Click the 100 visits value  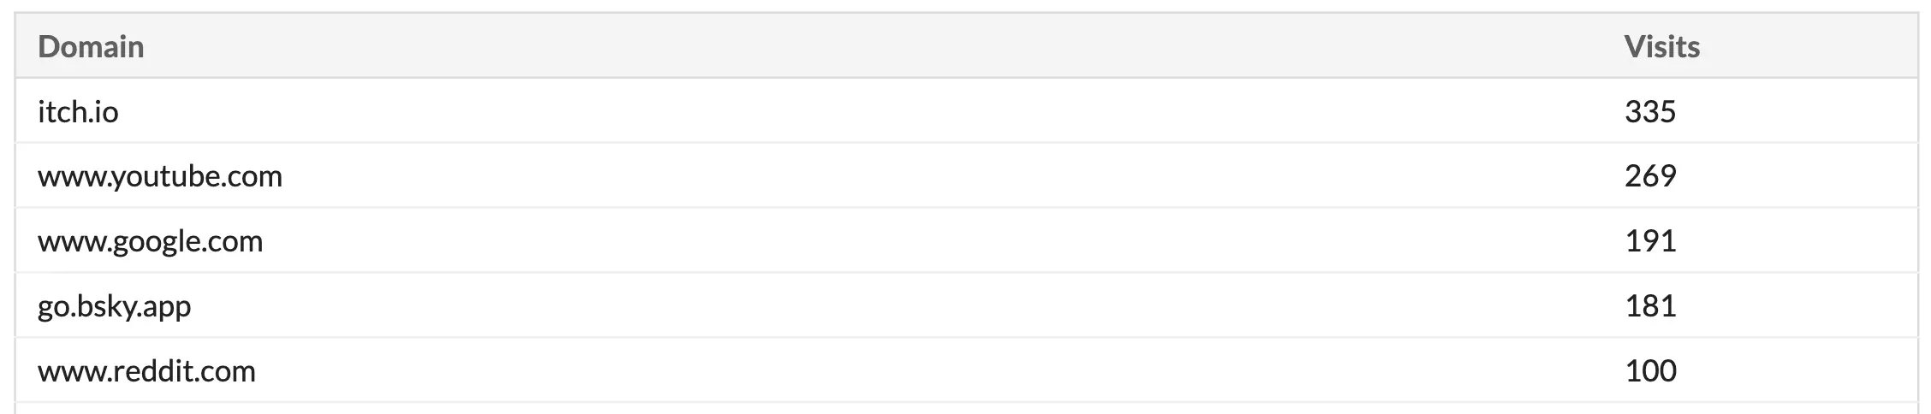1649,371
